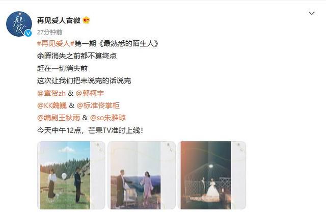Visit the @郭柯宇 mentioned profile
Viewport: 326px width, 215px height.
[90, 93]
